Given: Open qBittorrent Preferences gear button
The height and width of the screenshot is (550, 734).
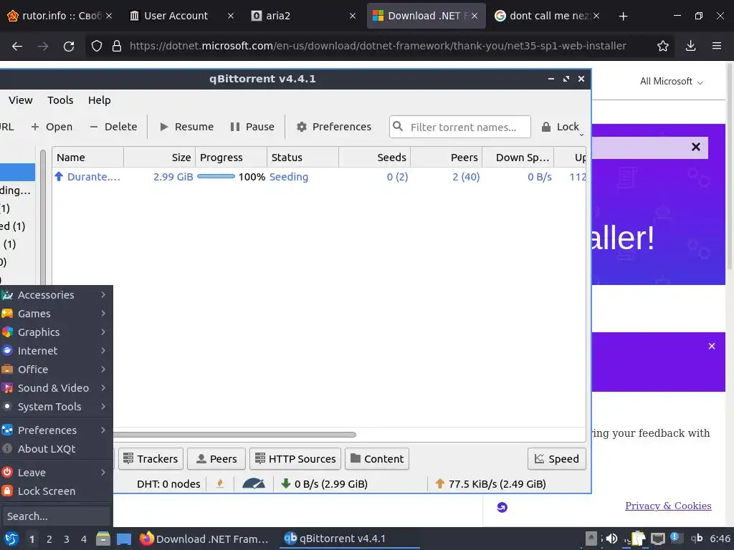Looking at the screenshot, I should point(334,127).
